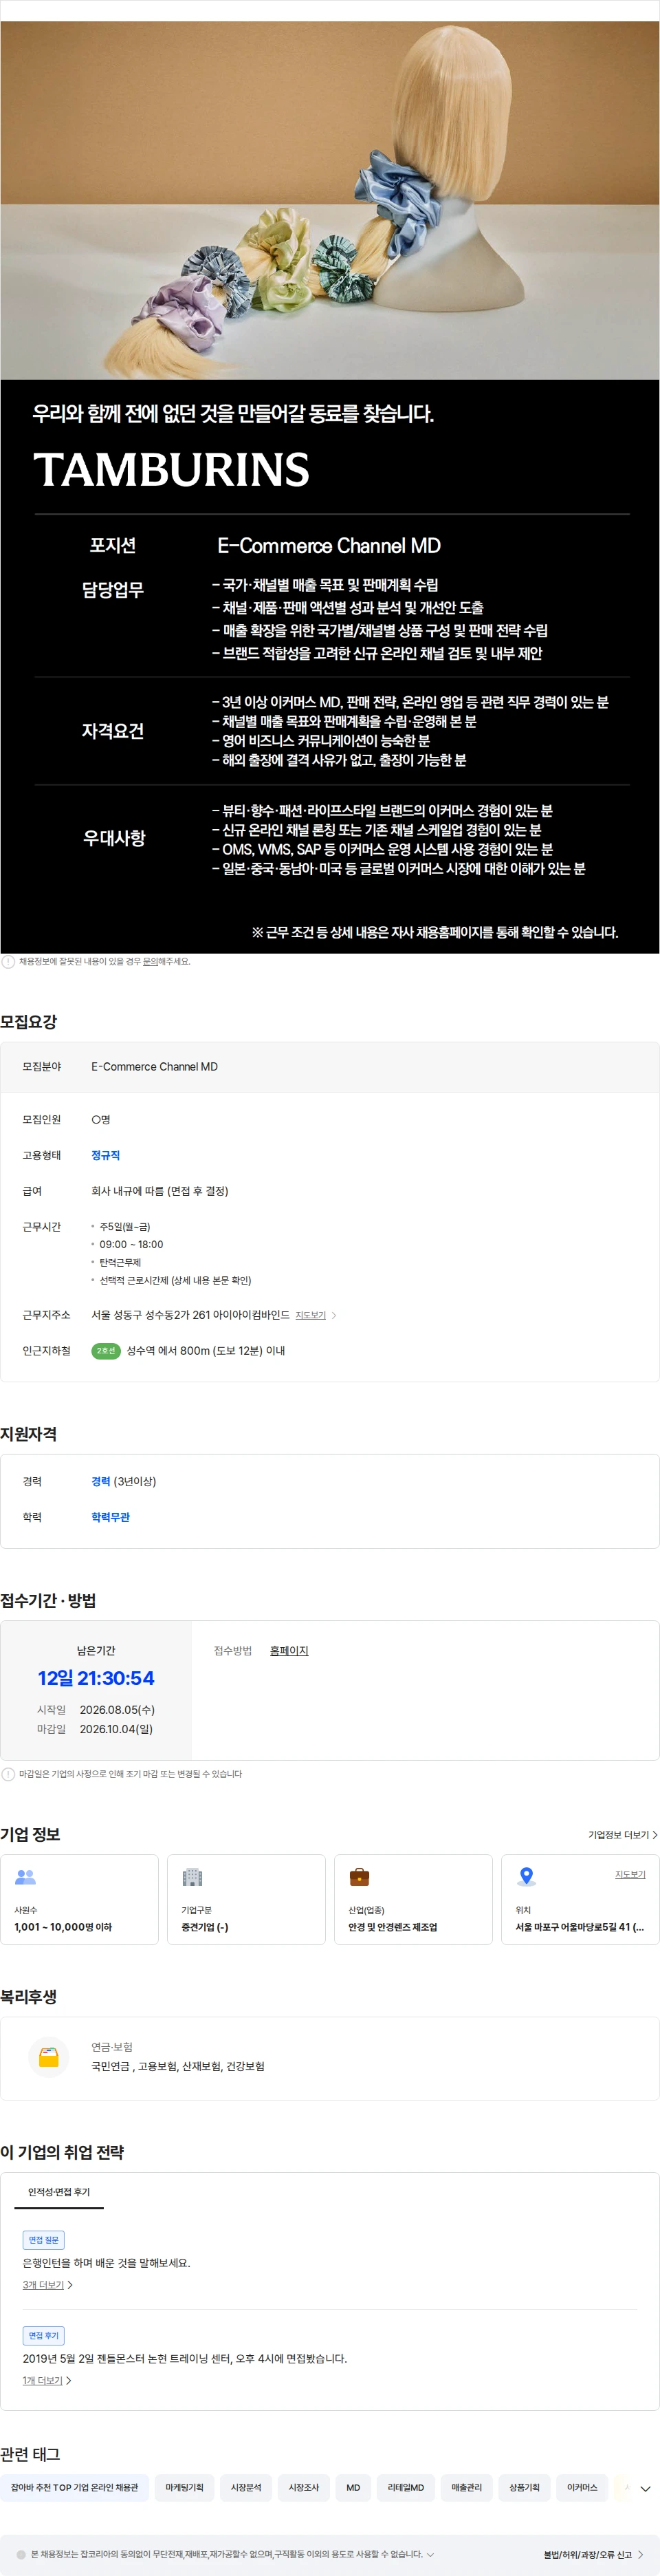Click the chevron after 불법/허위/과장/오류 신고
The image size is (660, 2576).
(x=641, y=2554)
